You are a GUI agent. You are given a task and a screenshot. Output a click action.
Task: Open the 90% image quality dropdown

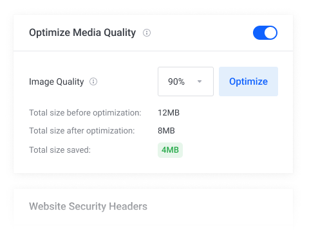click(185, 81)
